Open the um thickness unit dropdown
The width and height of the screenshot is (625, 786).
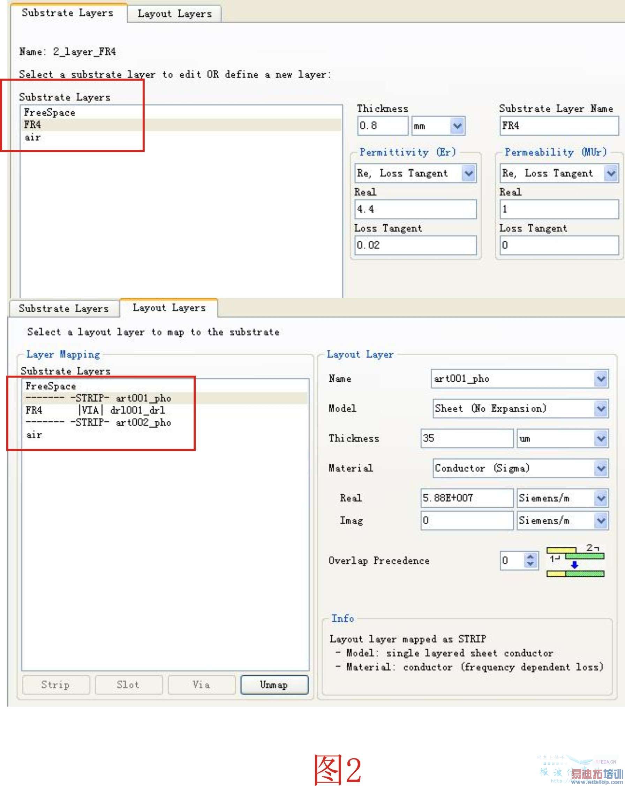(x=562, y=439)
